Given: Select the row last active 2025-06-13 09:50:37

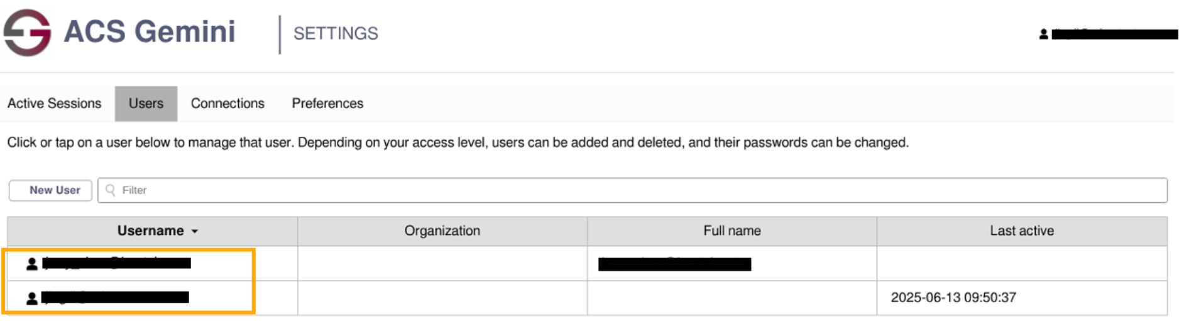Looking at the screenshot, I should 953,298.
